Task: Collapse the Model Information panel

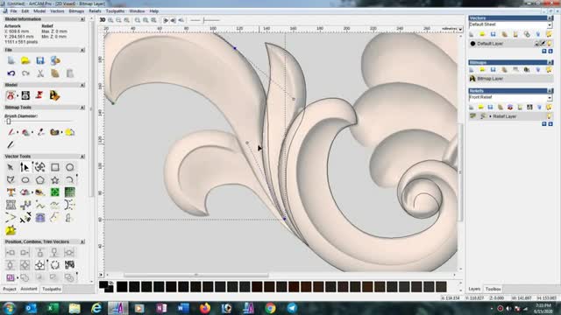Action: [x=82, y=19]
